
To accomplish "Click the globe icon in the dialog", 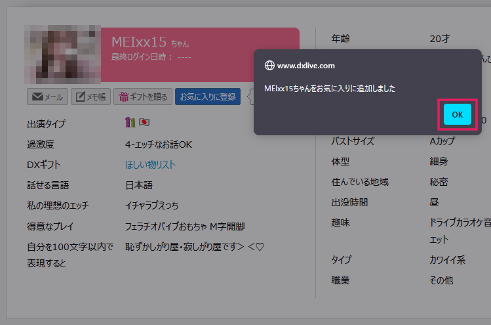I will tap(269, 66).
